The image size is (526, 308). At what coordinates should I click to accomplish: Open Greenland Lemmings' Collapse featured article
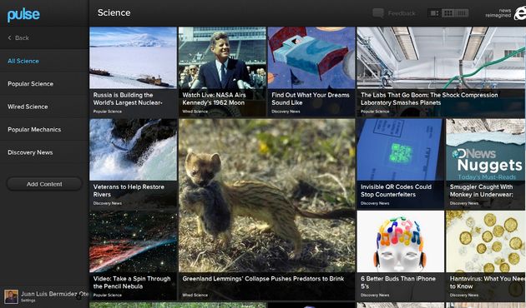(266, 209)
